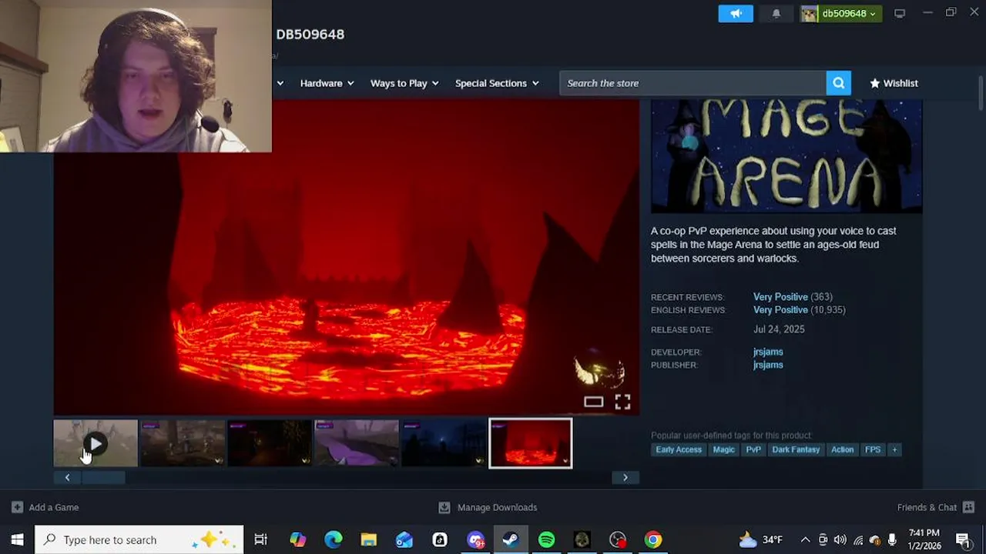Click Add a Game

45,507
